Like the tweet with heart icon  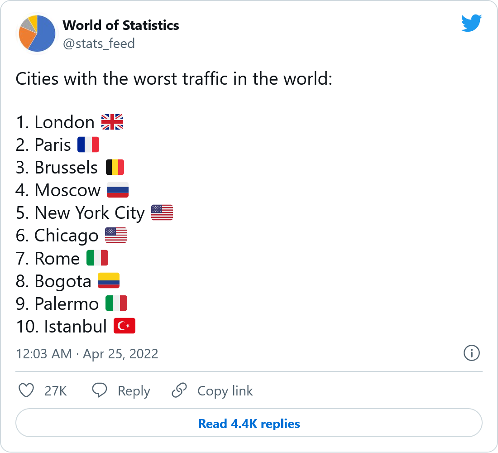[27, 390]
